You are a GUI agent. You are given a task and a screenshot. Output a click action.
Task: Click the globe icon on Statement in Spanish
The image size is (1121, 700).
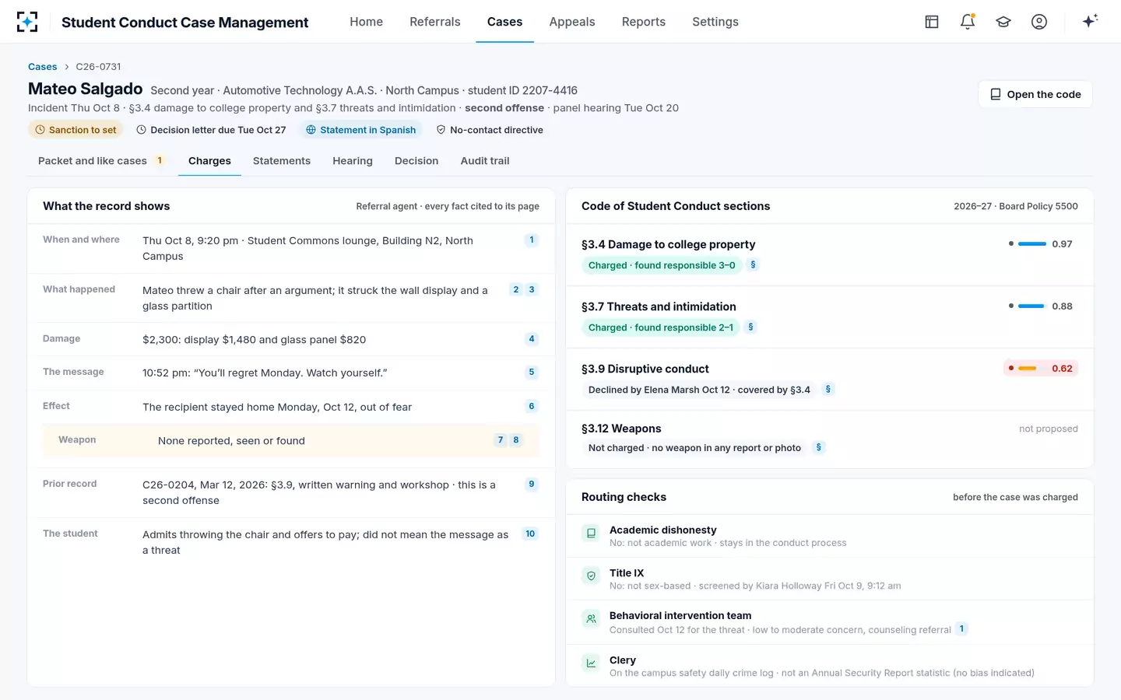pos(311,130)
